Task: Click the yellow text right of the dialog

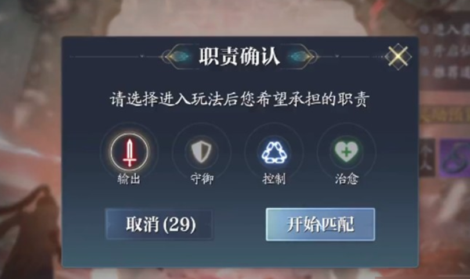Action: tap(445, 115)
